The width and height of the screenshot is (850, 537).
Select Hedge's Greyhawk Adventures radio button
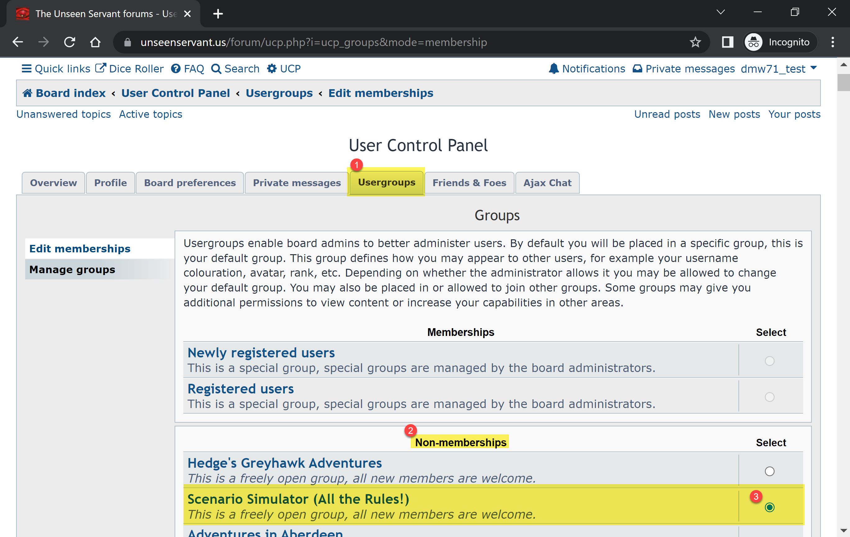click(x=770, y=471)
